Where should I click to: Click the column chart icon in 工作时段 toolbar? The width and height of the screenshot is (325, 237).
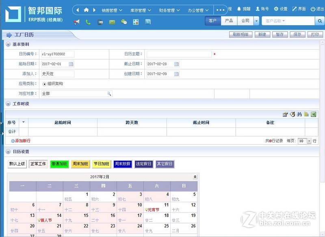point(306,114)
